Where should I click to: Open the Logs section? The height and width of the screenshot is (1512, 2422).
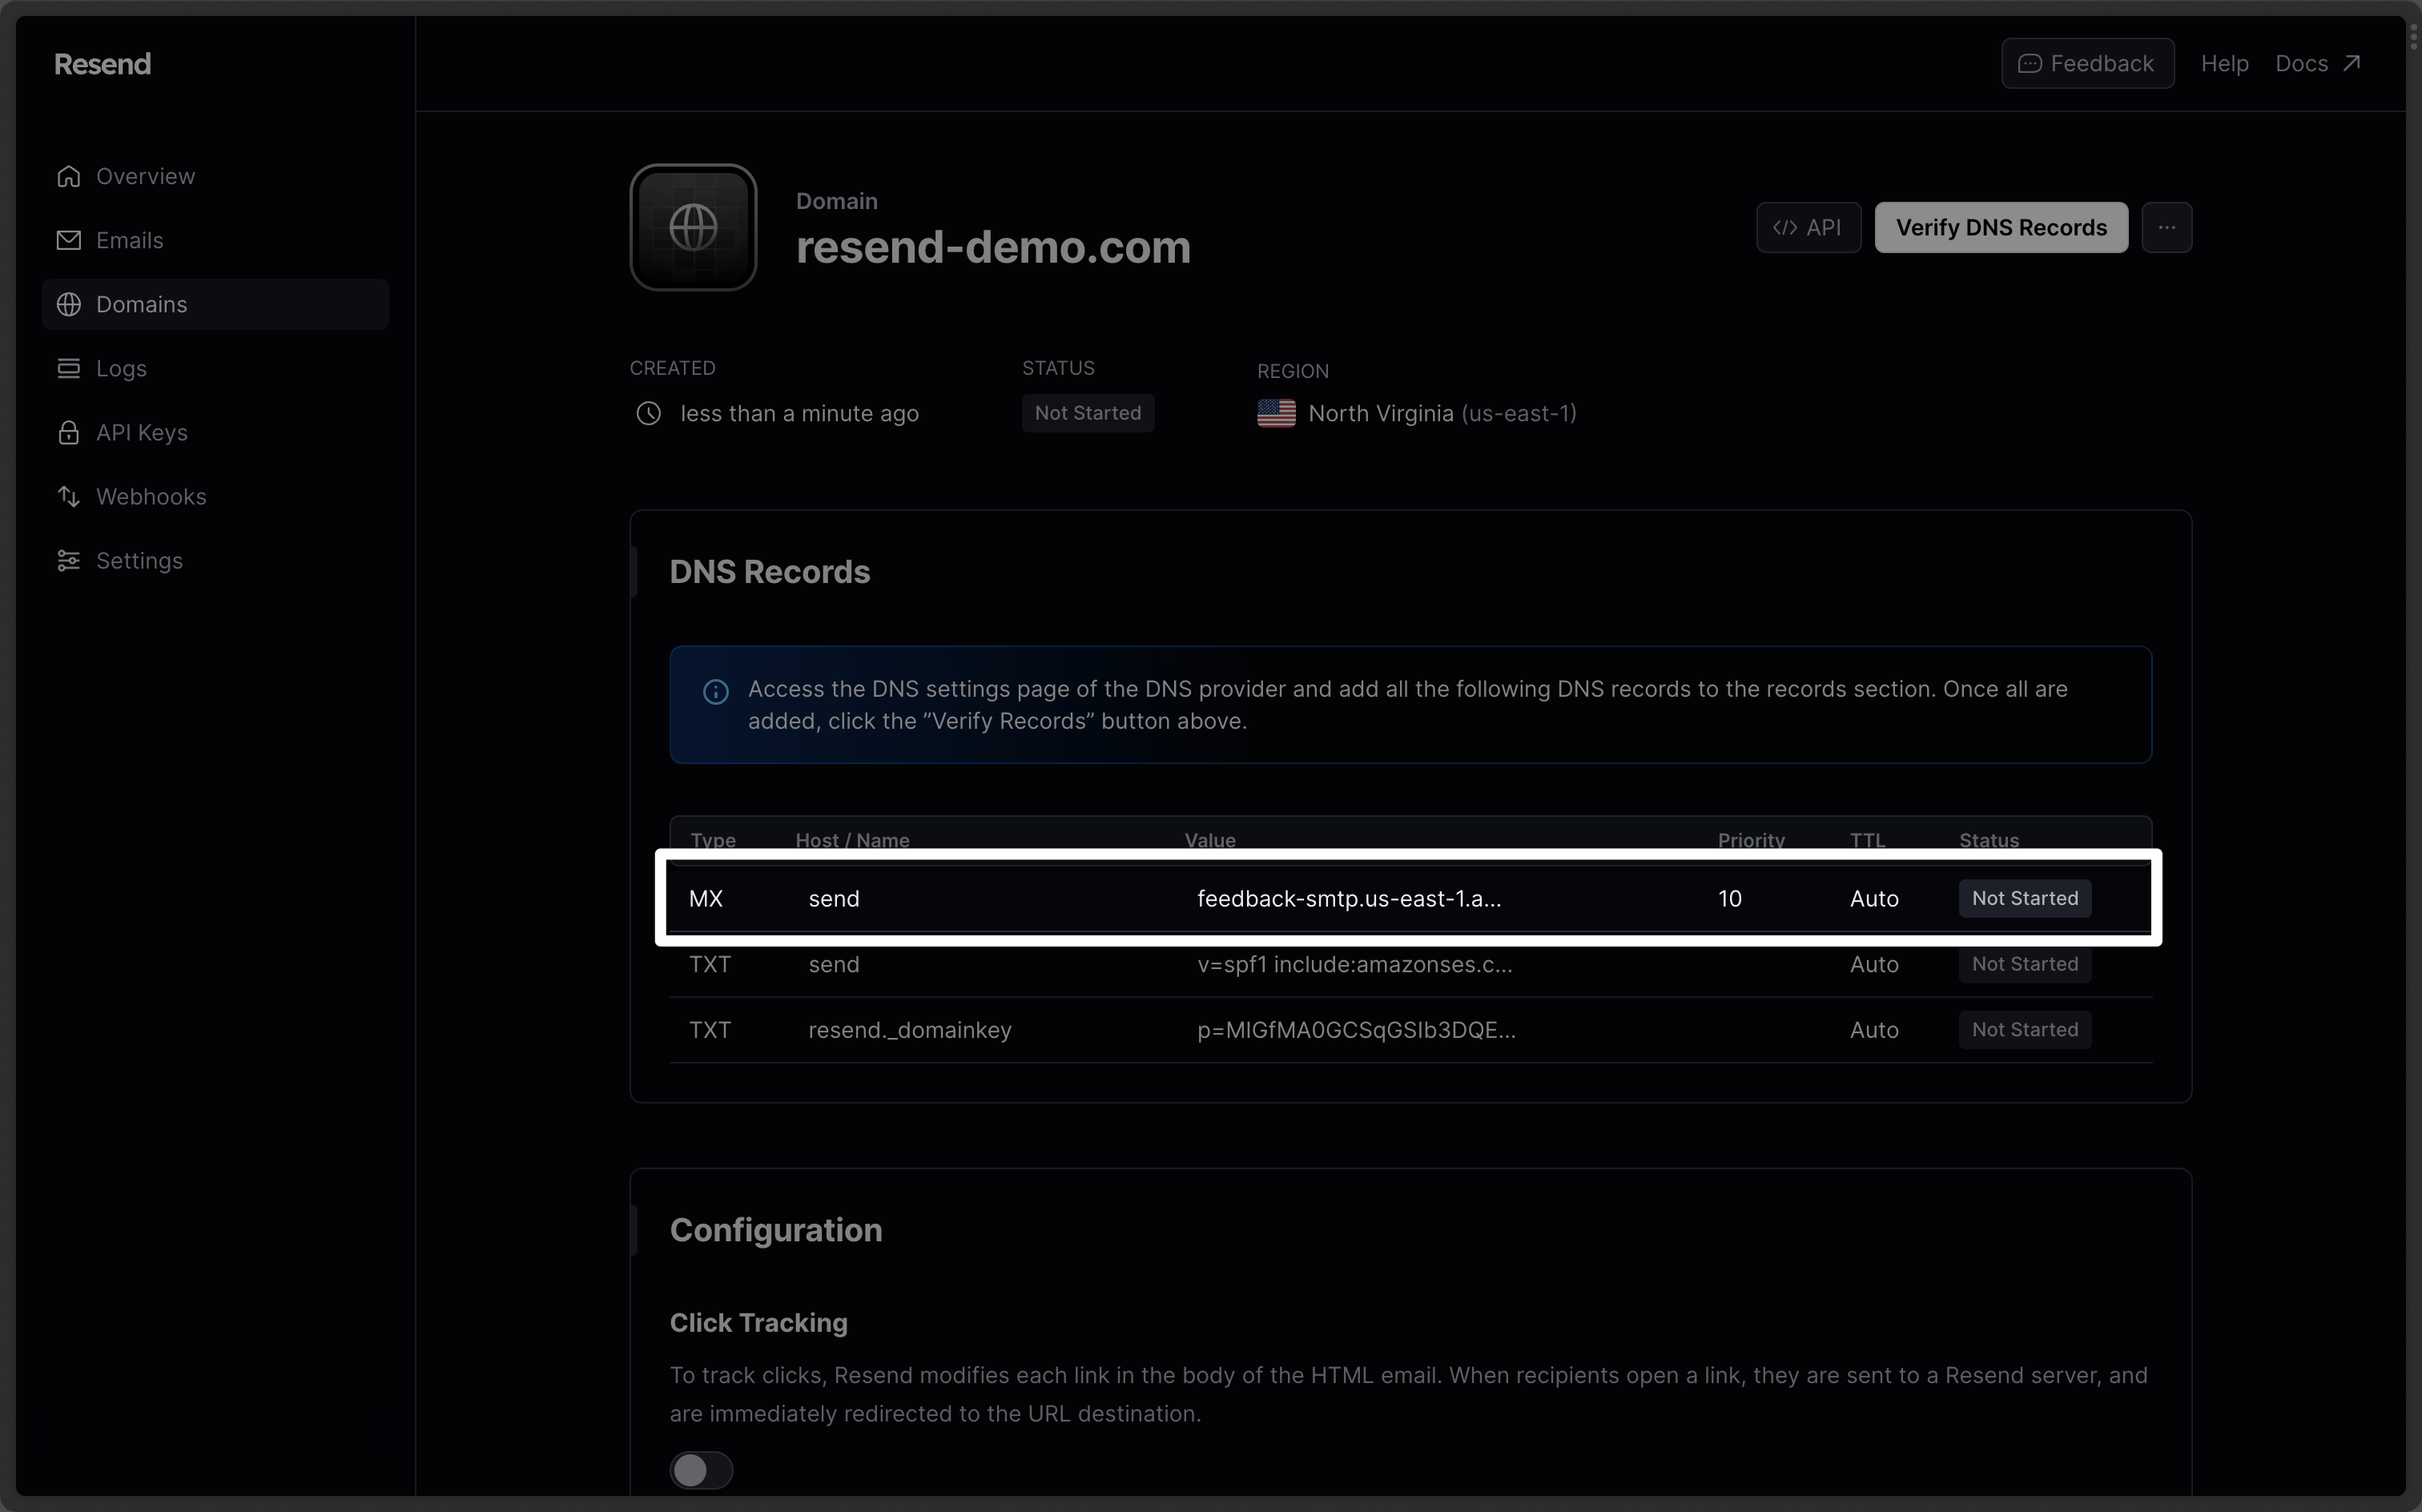click(215, 368)
